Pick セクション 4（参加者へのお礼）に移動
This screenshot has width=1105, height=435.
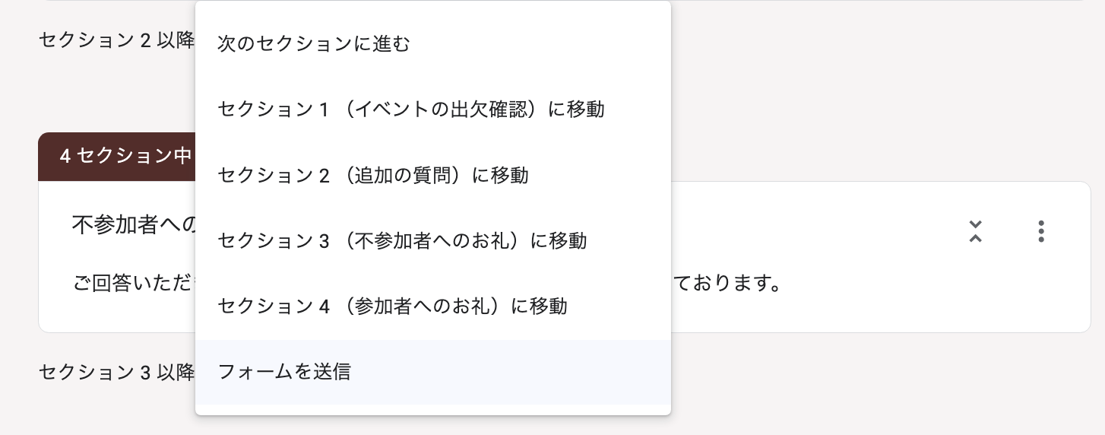coord(391,306)
